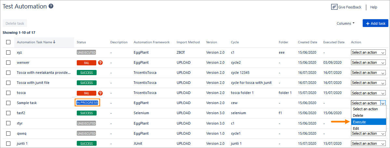Expand action dropdown for junti 1 row
This screenshot has width=390, height=148.
point(368,143)
